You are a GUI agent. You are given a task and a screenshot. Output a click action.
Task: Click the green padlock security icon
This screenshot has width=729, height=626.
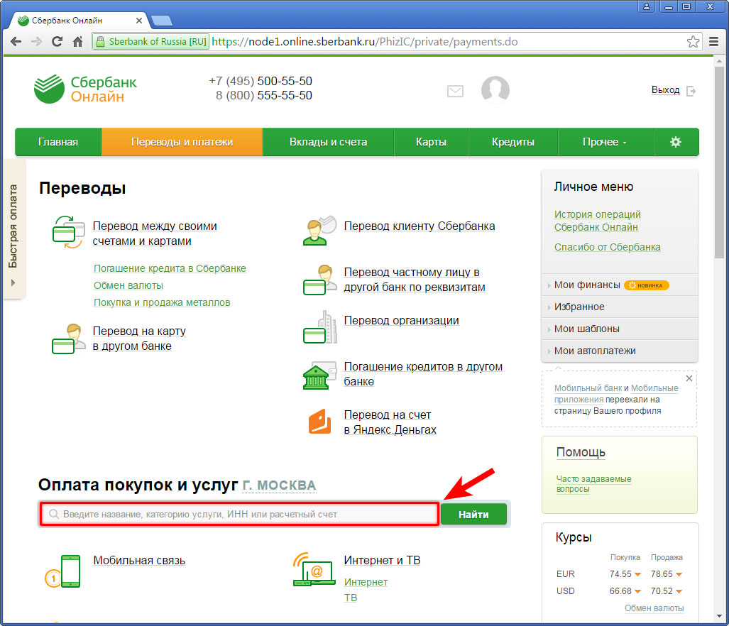[100, 42]
